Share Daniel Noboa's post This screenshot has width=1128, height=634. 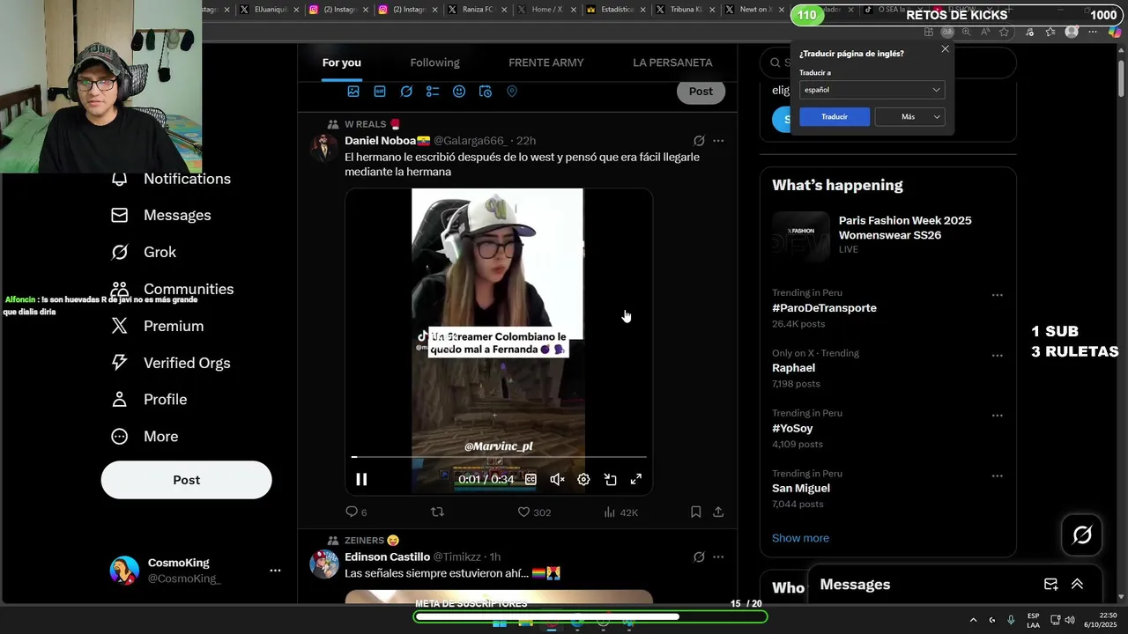pos(718,512)
